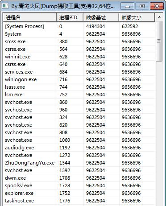Select svchost.exe with PID 860
The width and height of the screenshot is (166, 206).
pos(79,102)
